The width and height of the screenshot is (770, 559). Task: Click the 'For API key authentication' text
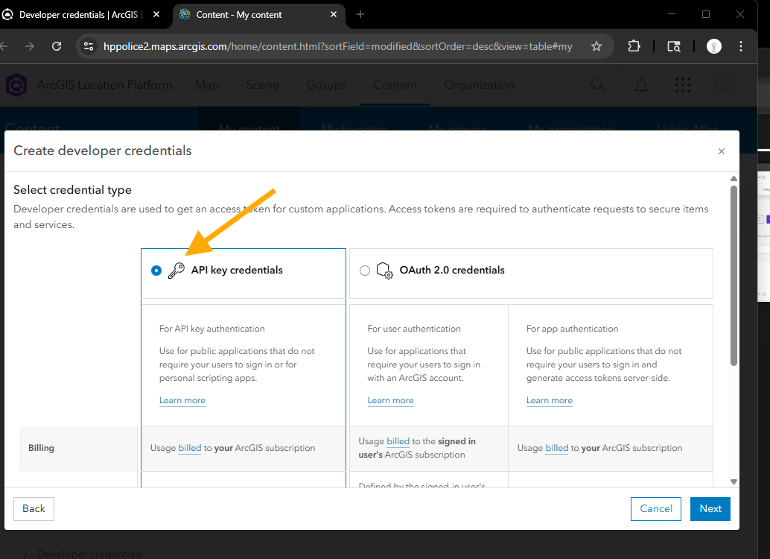click(x=211, y=329)
